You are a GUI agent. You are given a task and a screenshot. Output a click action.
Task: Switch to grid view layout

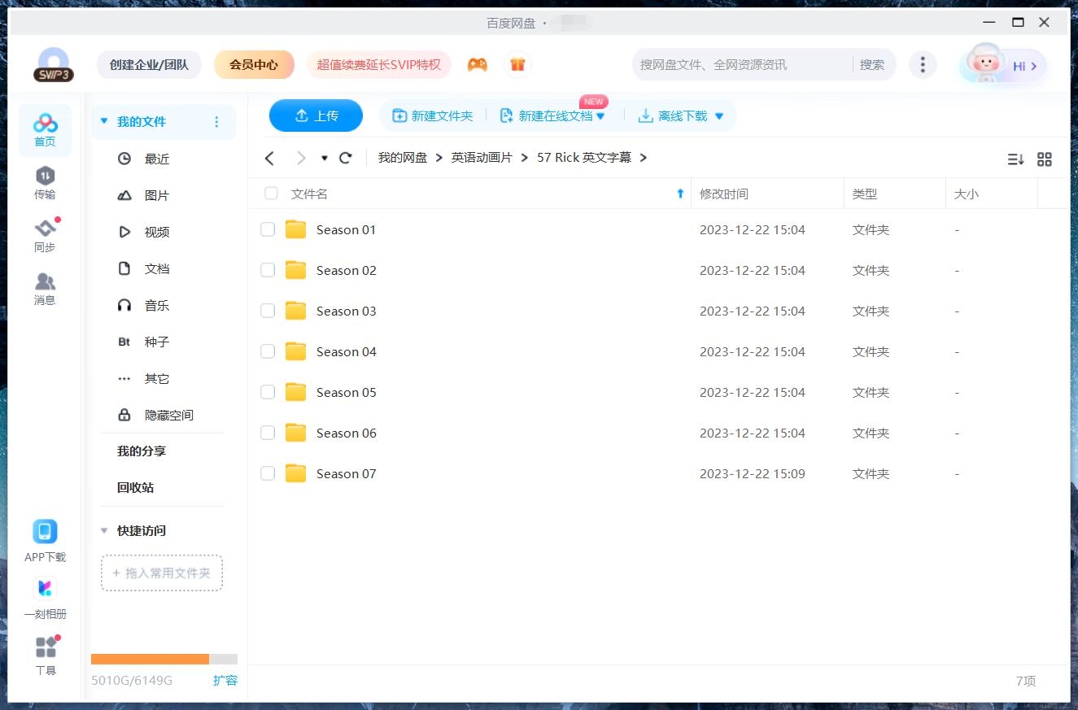click(1045, 159)
